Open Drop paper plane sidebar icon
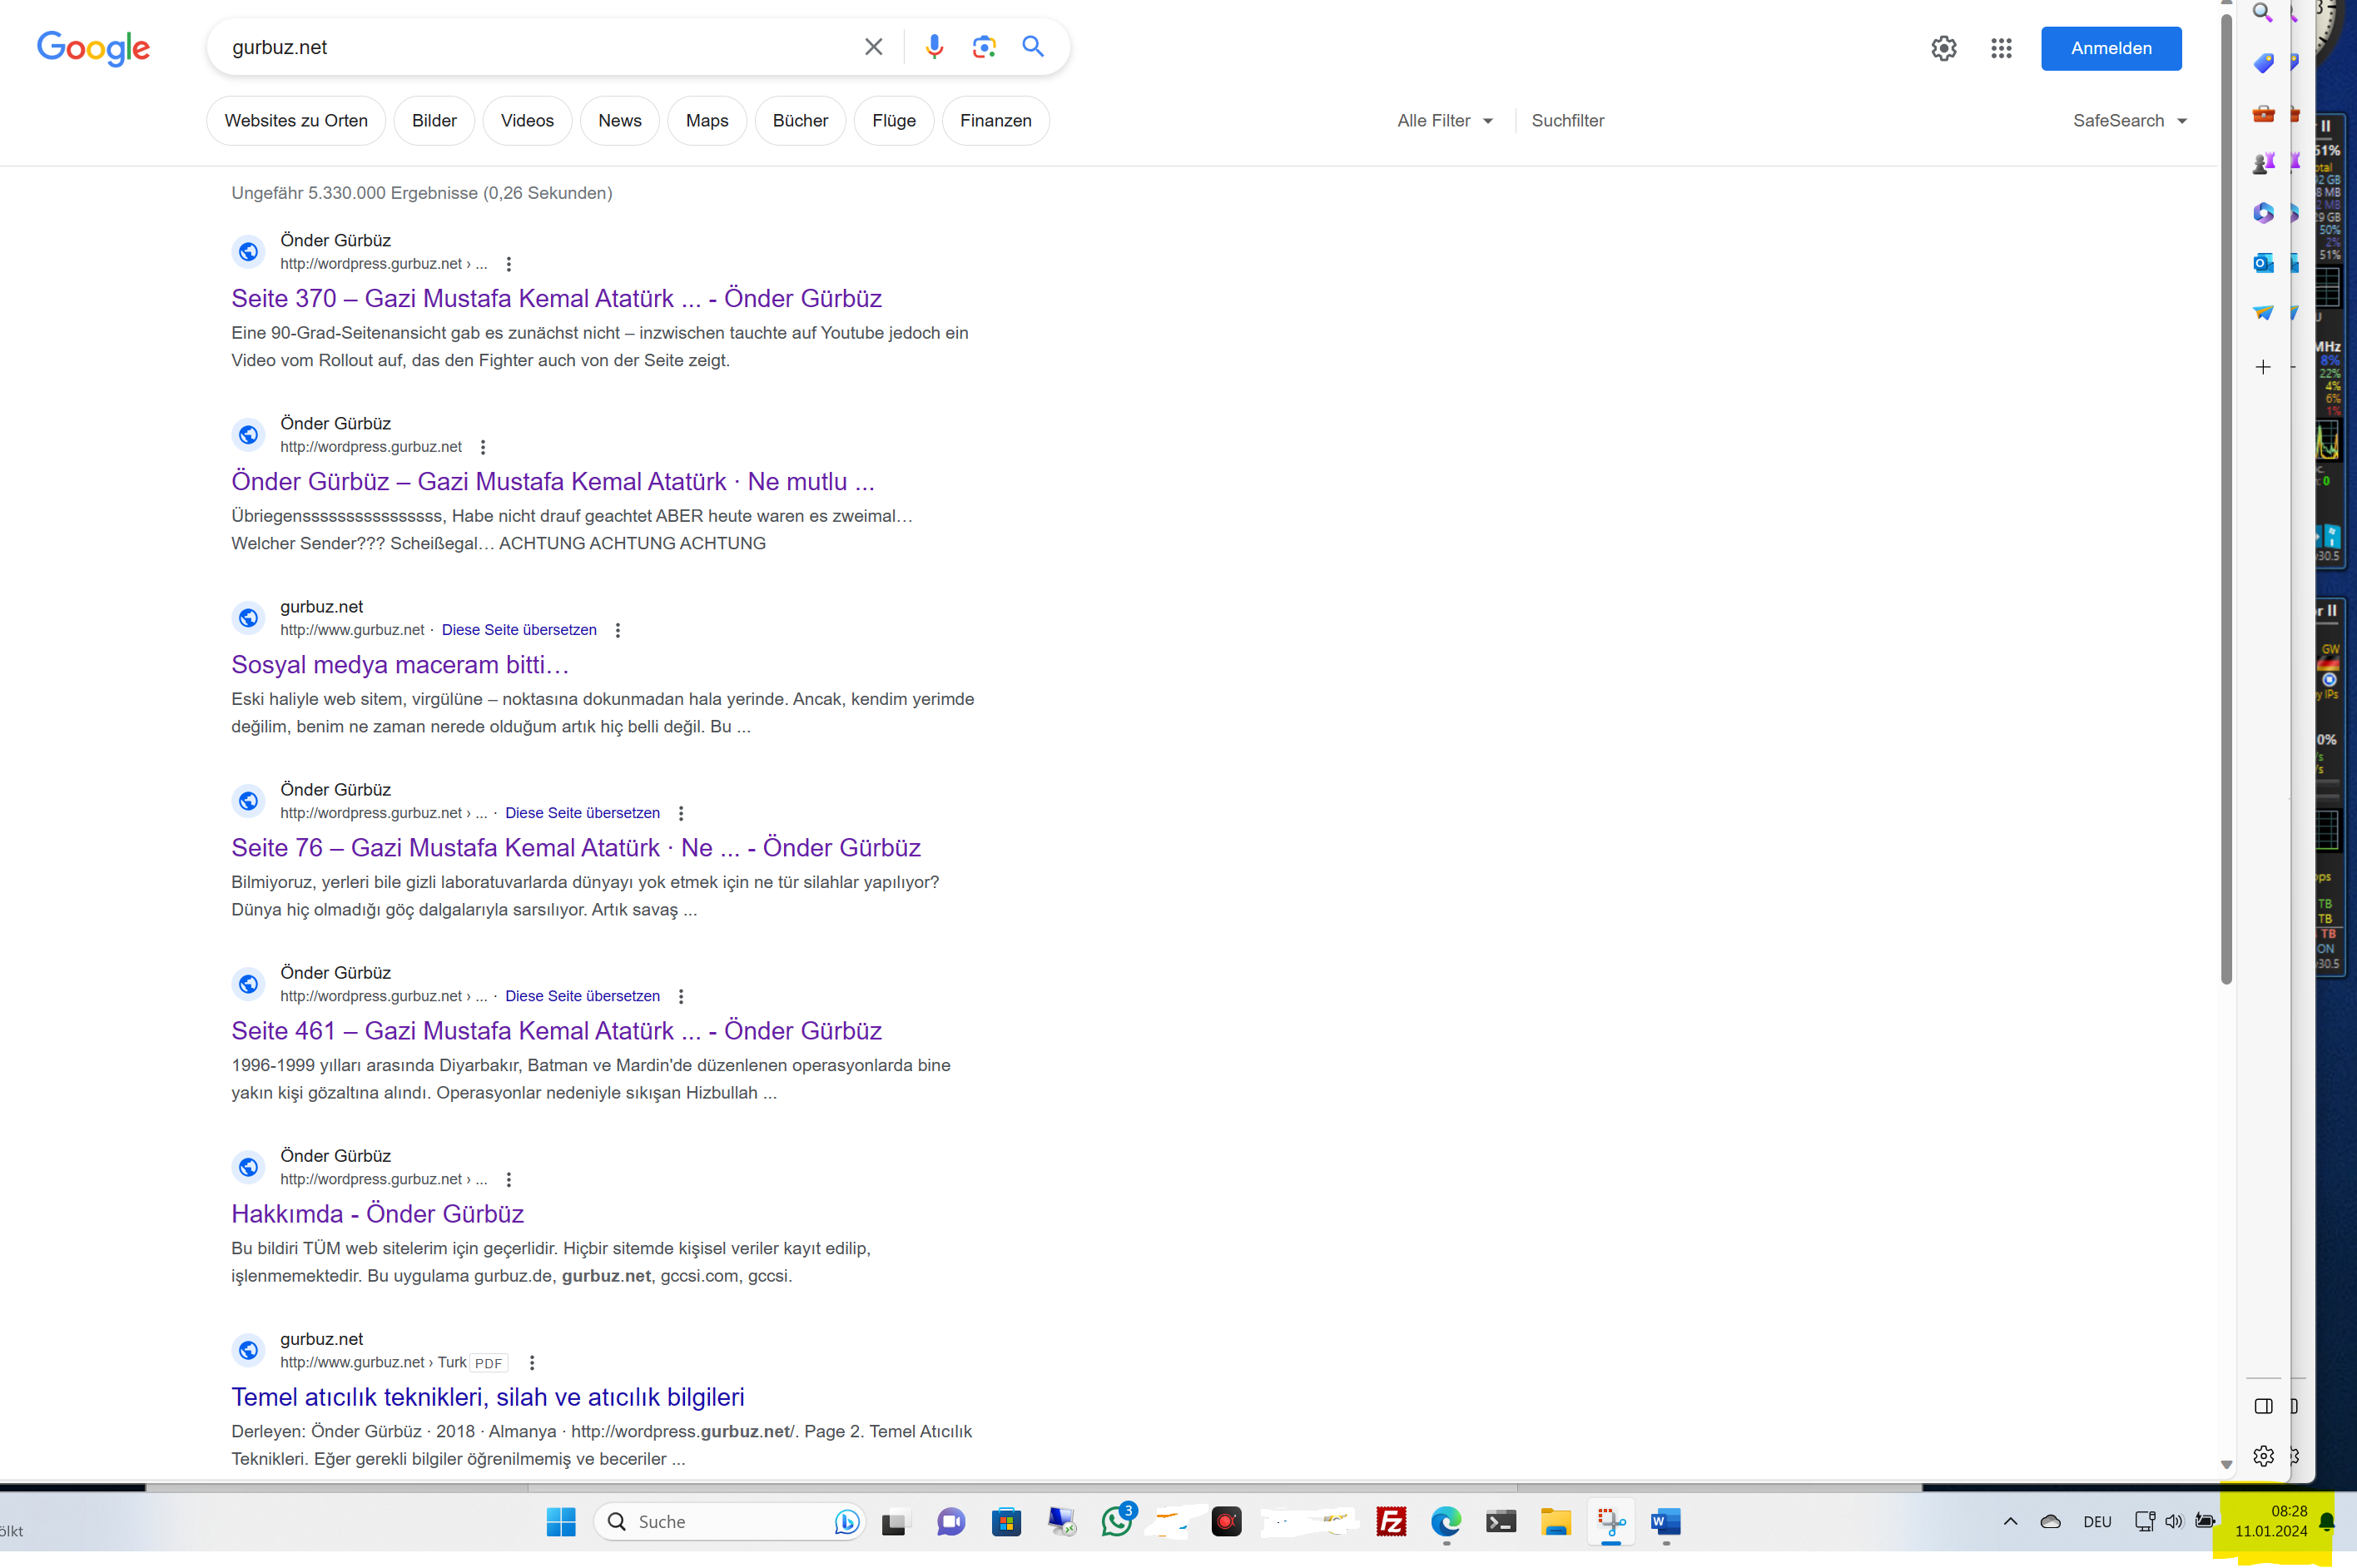 coord(2263,313)
